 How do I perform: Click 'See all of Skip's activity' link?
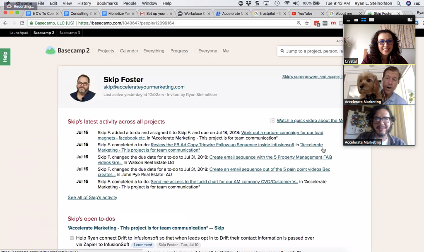pyautogui.click(x=92, y=197)
